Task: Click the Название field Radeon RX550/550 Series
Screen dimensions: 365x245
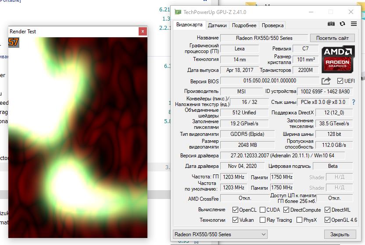Action: (x=264, y=38)
